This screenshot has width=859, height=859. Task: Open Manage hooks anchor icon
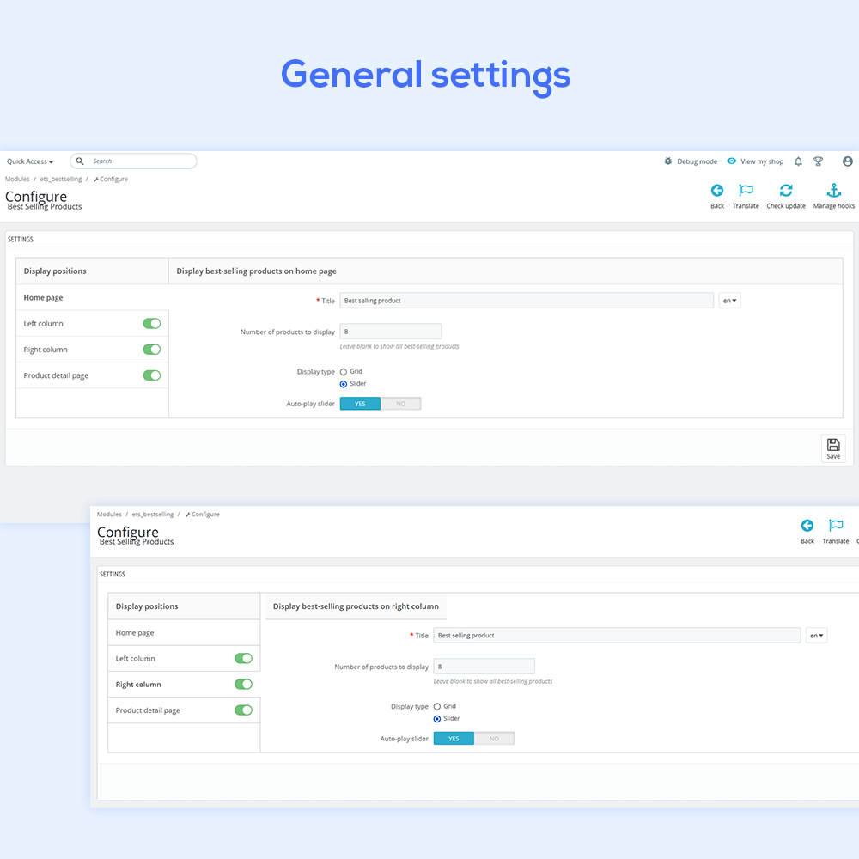(833, 191)
